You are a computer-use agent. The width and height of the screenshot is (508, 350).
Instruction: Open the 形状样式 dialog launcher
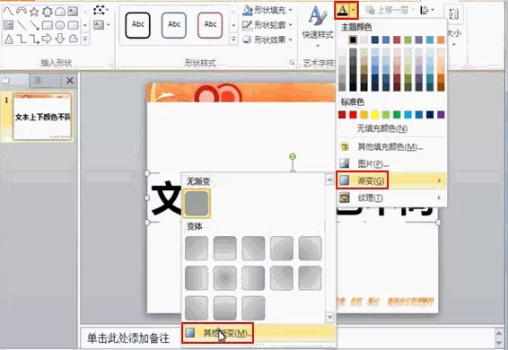pyautogui.click(x=292, y=63)
